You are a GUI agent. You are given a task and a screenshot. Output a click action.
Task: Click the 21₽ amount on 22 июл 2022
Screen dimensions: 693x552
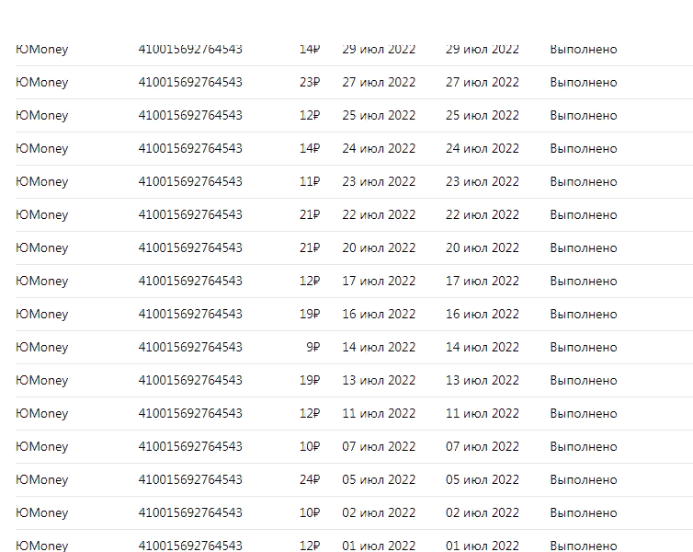310,214
